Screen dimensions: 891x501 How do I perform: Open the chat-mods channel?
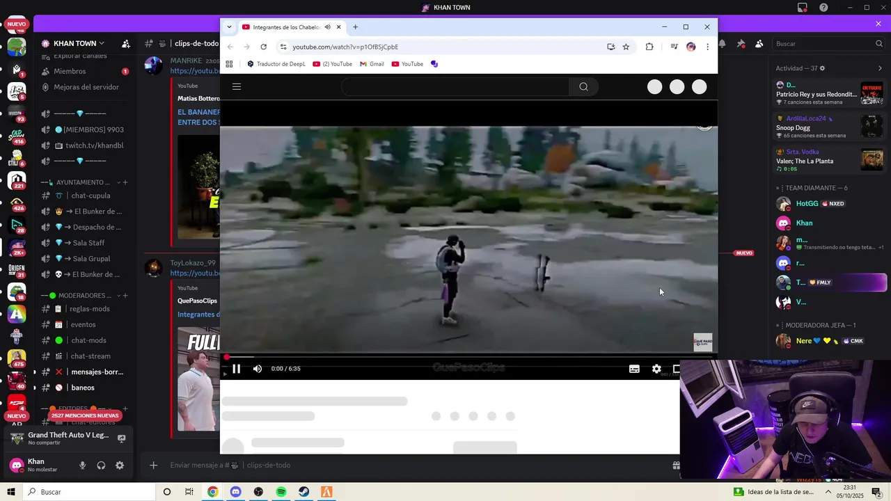click(84, 340)
